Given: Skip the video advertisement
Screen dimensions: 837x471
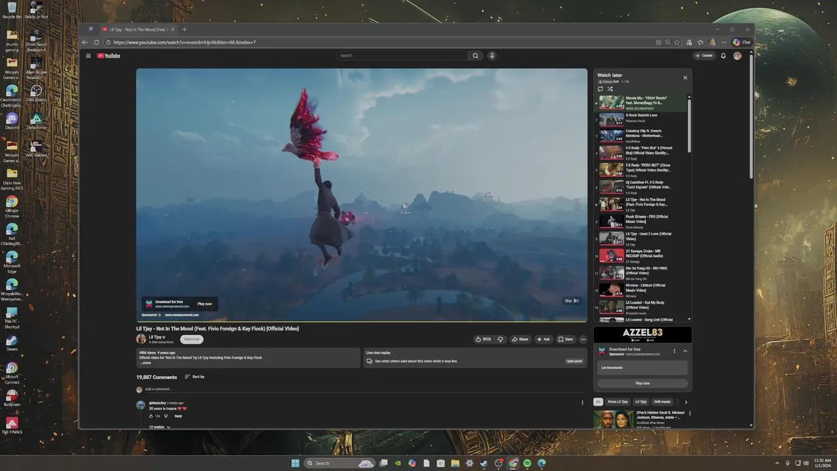Looking at the screenshot, I should [572, 301].
